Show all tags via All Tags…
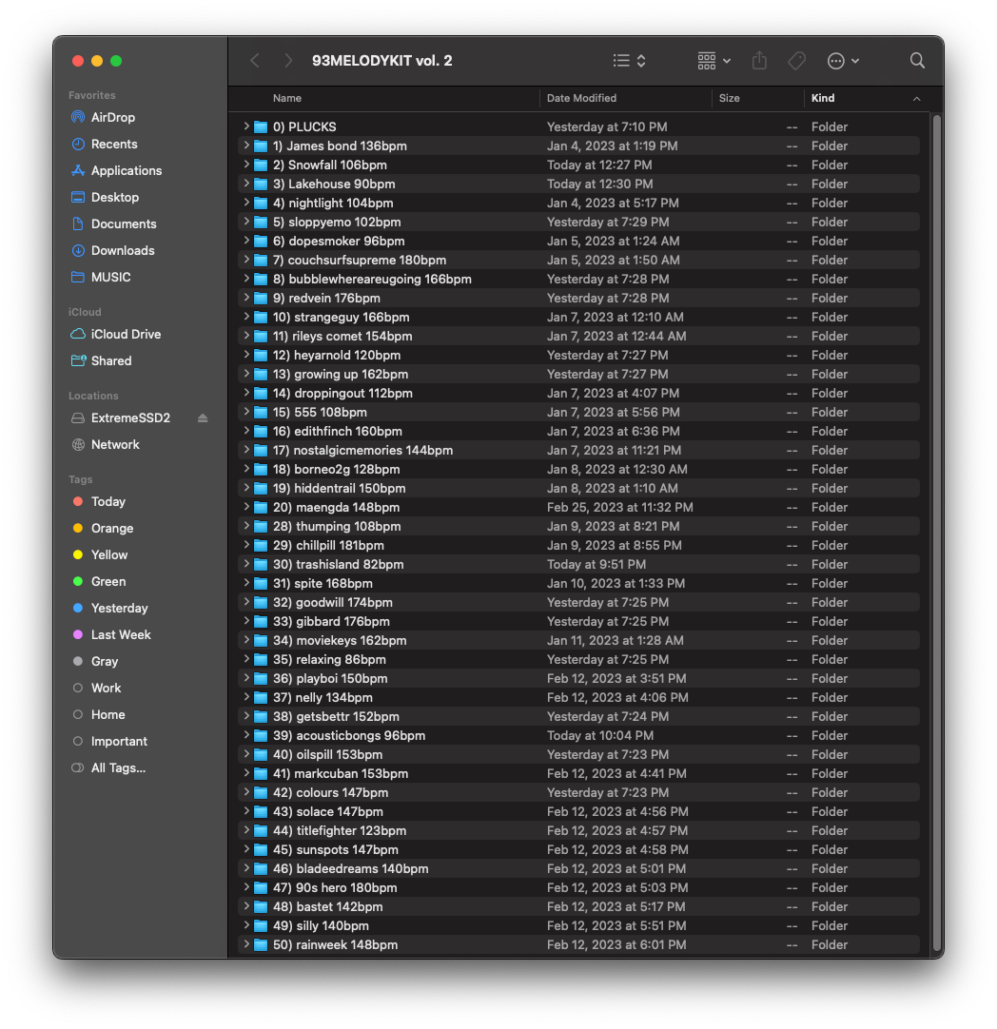This screenshot has height=1029, width=997. [x=118, y=768]
